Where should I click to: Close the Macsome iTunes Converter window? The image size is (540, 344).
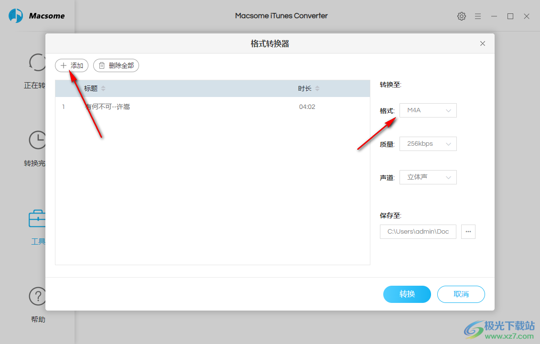527,16
